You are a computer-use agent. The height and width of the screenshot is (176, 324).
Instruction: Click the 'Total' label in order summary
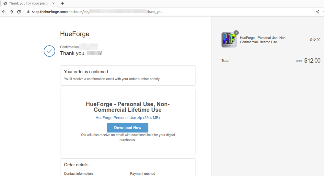tap(225, 60)
